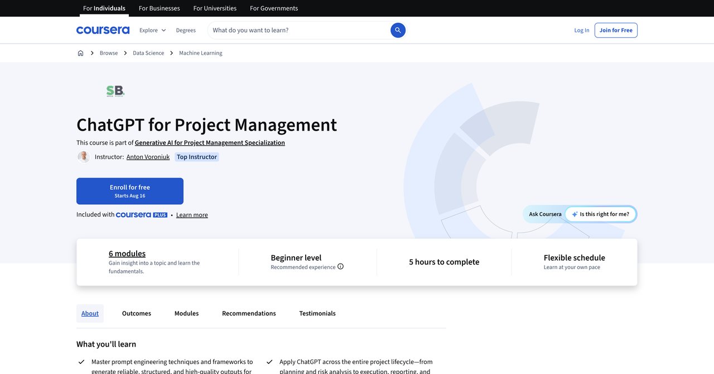This screenshot has height=374, width=714.
Task: Click the Coursera logo
Action: [103, 30]
